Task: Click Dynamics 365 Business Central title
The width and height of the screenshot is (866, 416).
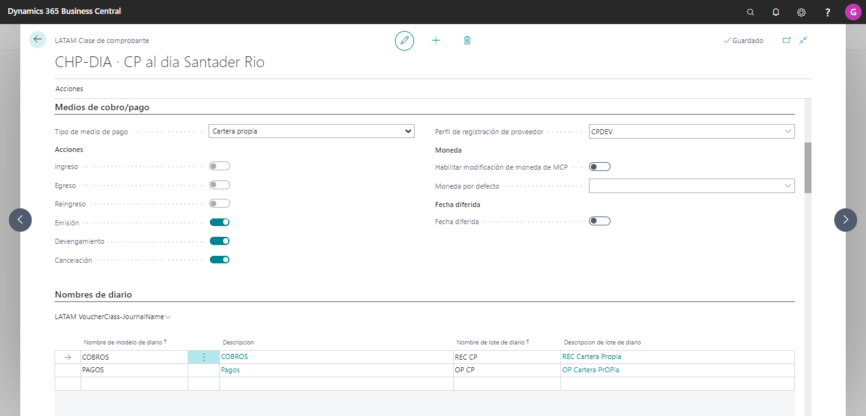Action: click(64, 11)
